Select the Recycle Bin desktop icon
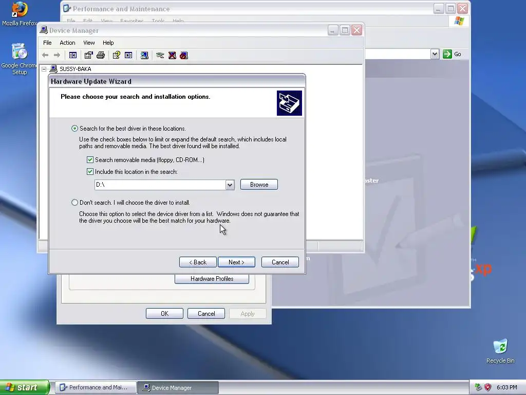 pyautogui.click(x=500, y=351)
